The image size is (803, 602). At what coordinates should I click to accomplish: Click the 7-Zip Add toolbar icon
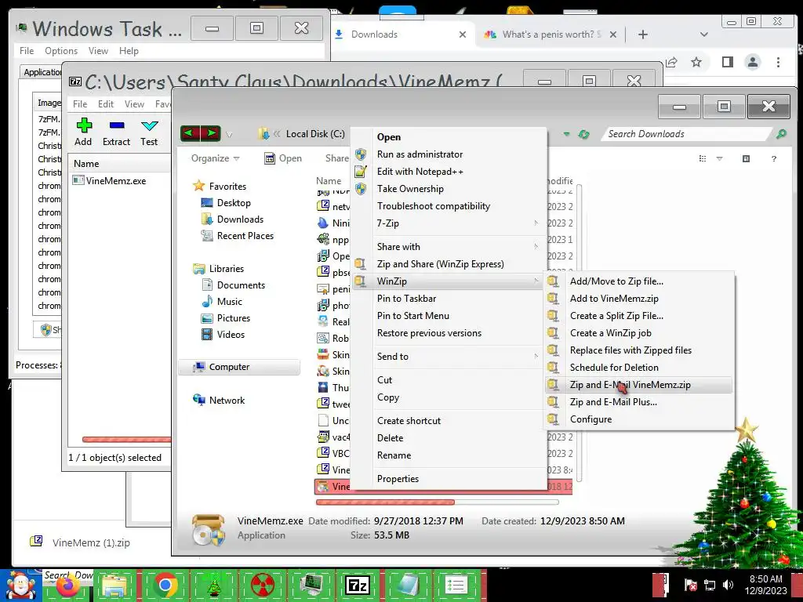click(83, 125)
